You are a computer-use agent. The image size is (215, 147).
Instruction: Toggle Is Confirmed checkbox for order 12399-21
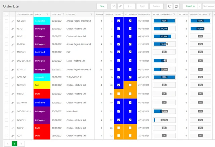130,85
